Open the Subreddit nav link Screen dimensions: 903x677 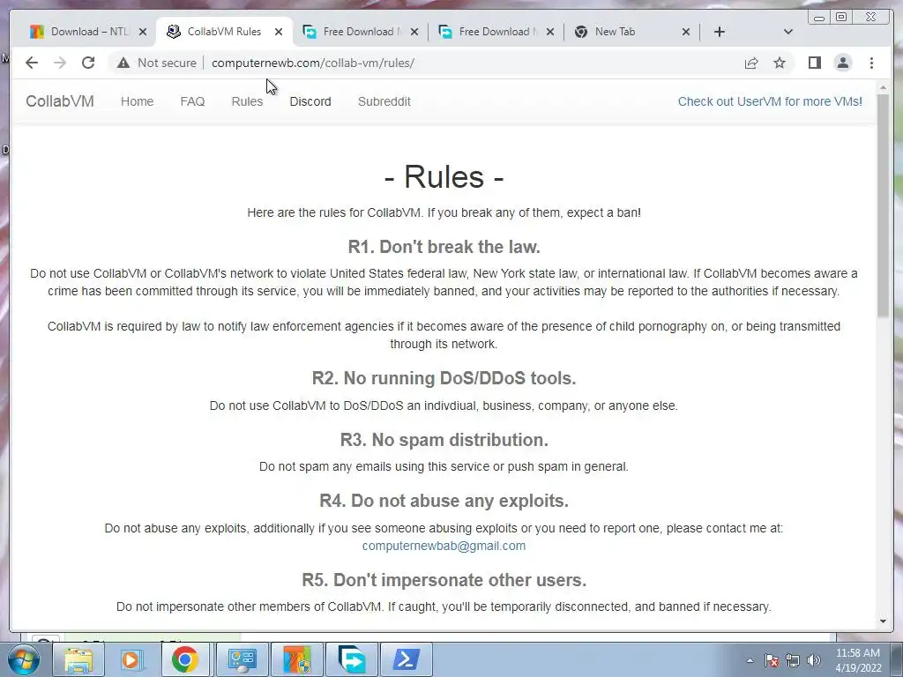[384, 101]
